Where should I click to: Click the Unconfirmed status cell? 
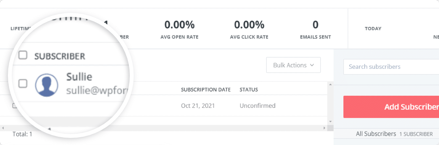coord(257,106)
